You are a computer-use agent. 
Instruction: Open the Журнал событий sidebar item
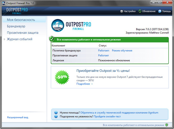(20, 39)
